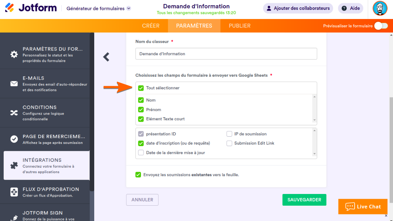Enable the Submission Edit Link checkbox

click(229, 144)
